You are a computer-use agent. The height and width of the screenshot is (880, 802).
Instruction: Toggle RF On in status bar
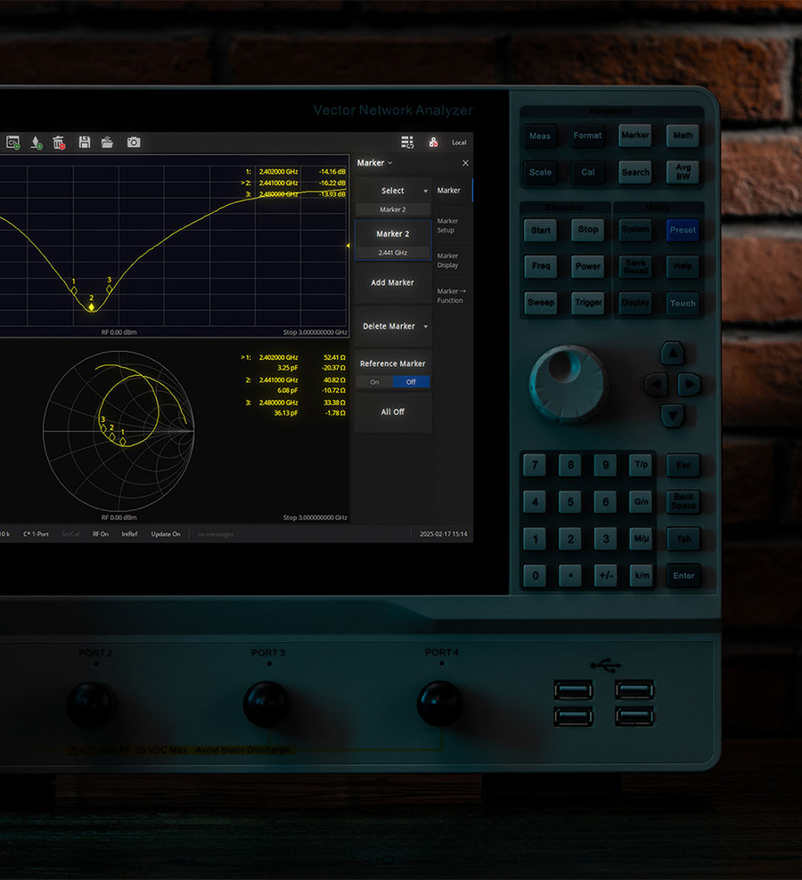pyautogui.click(x=101, y=534)
